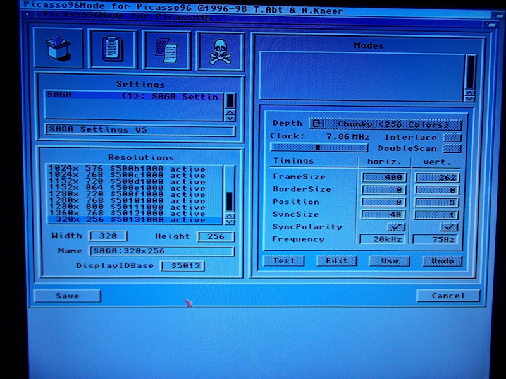The height and width of the screenshot is (379, 506).
Task: Click the Settings list scroll down arrow
Action: coord(231,118)
